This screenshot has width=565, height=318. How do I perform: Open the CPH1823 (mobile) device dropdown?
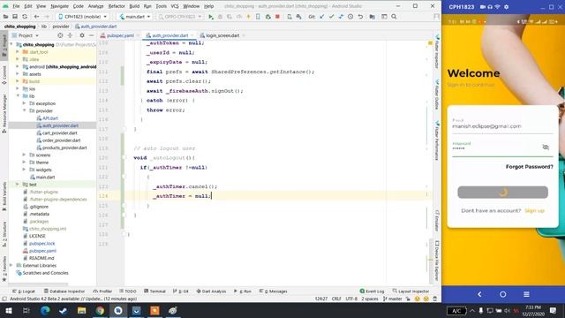point(83,17)
